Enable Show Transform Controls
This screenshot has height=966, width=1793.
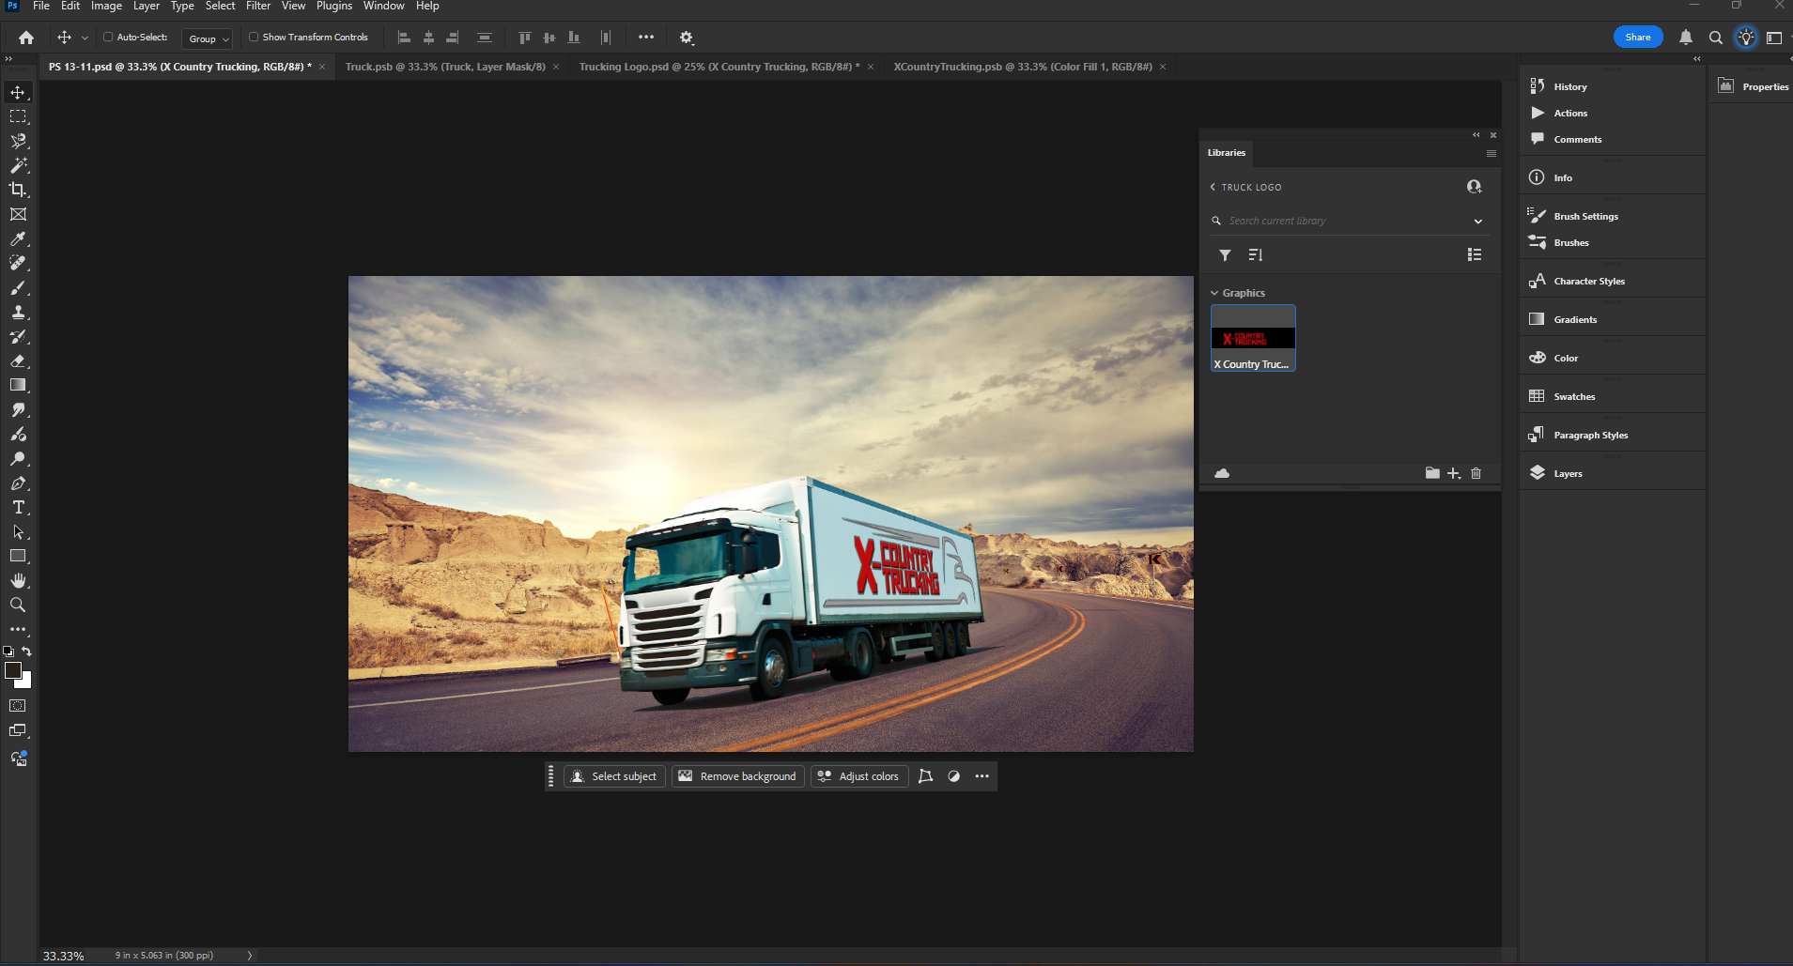coord(254,38)
